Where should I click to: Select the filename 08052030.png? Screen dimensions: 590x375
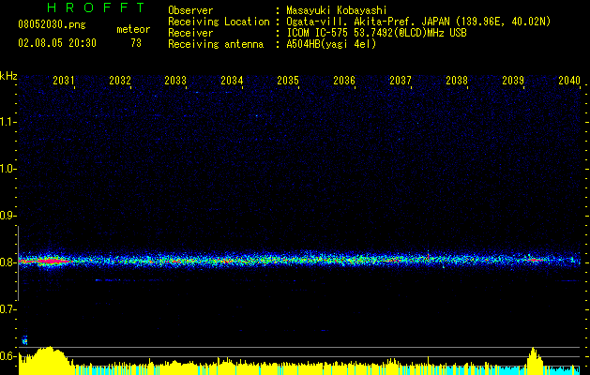[x=52, y=24]
